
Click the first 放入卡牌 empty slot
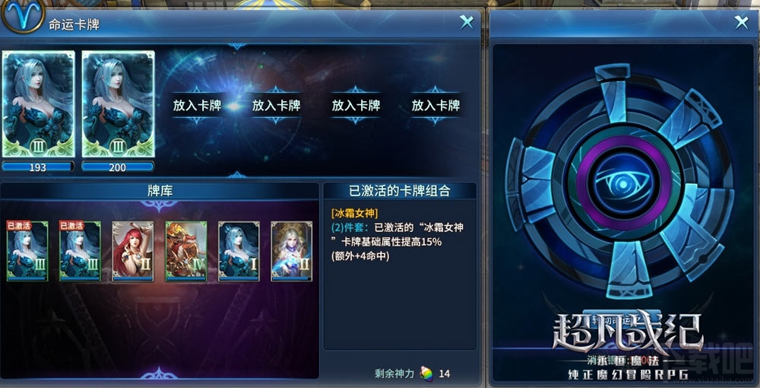click(x=198, y=105)
